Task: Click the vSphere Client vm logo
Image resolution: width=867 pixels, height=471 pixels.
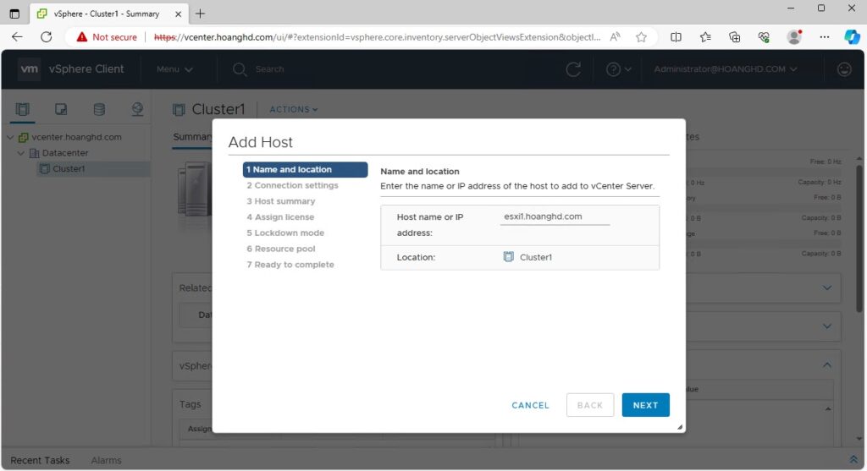Action: (x=30, y=69)
